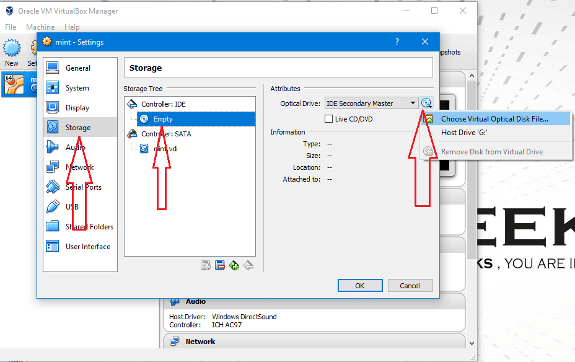The image size is (575, 362).
Task: Click the Network section header in Manager details
Action: point(200,342)
